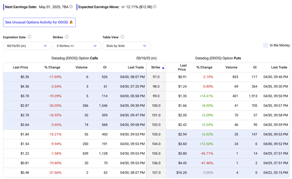
Task: Click put last price $2.42
Action: pyautogui.click(x=182, y=125)
